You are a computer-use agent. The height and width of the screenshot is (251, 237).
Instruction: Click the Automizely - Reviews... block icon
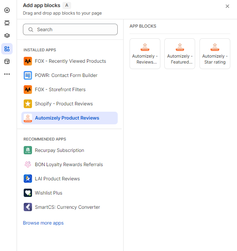coord(145,47)
